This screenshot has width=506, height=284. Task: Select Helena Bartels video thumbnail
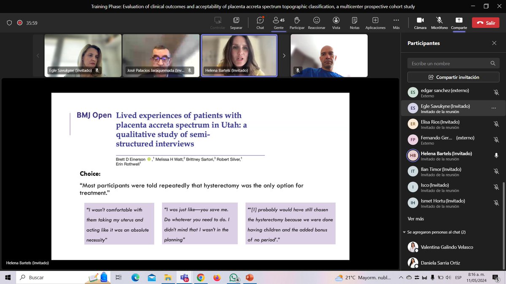coord(239,56)
